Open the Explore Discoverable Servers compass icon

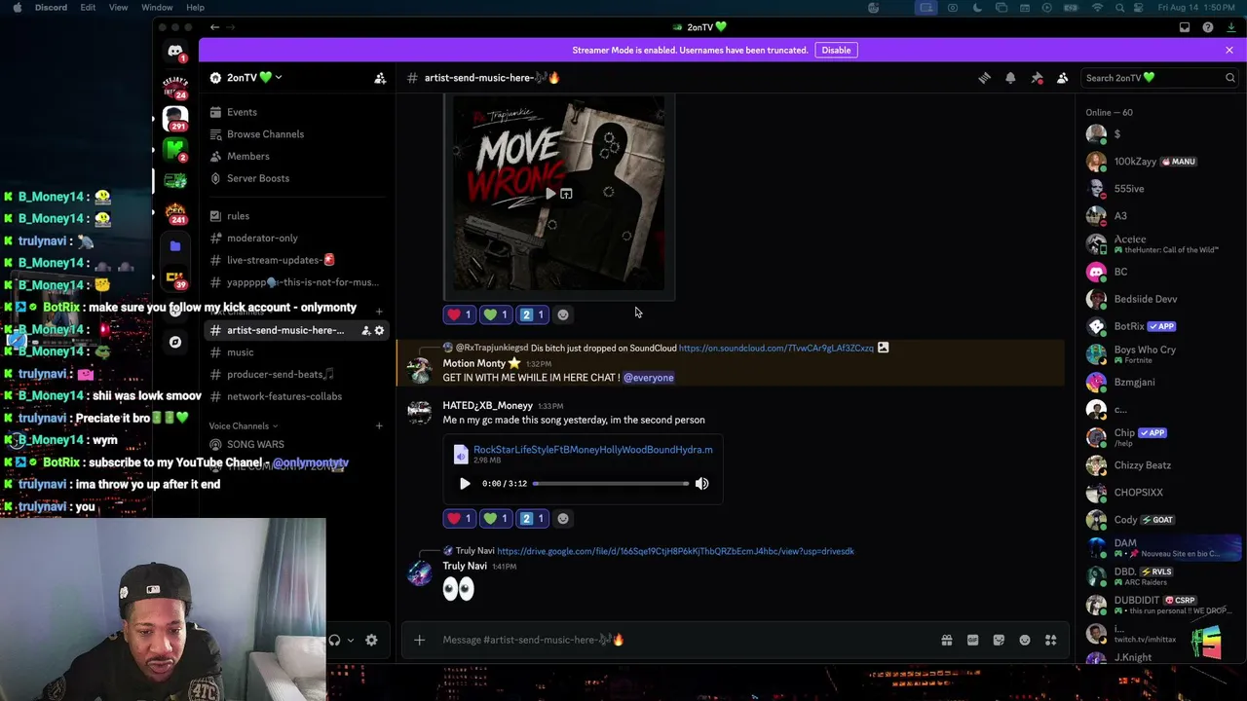[175, 342]
